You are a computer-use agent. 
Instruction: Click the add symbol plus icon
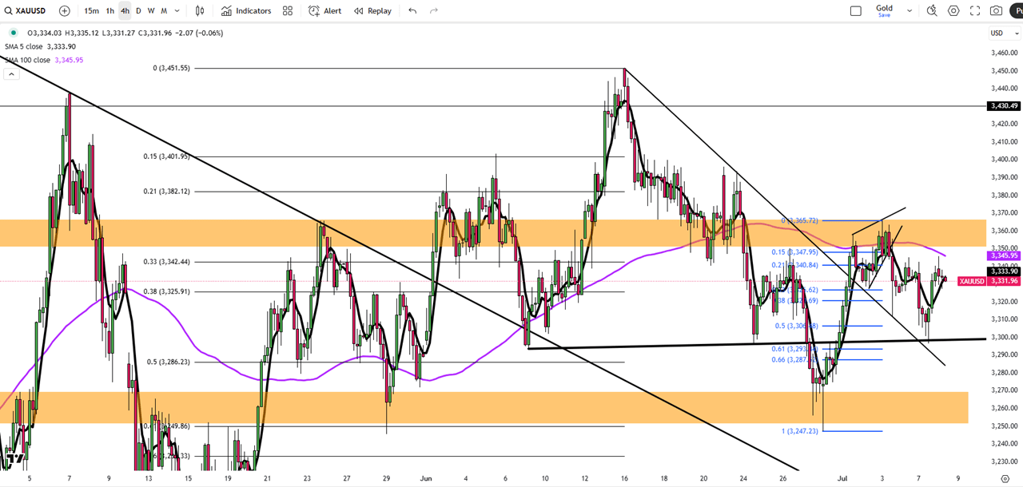click(x=65, y=11)
